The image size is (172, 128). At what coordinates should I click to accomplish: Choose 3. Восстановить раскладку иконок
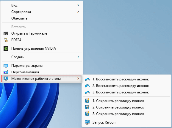[x=126, y=92]
